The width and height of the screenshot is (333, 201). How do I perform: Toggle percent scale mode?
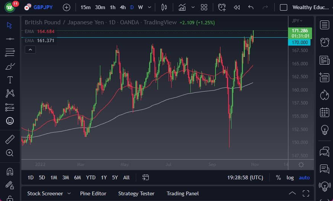tap(278, 177)
